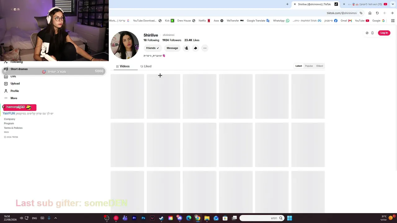Click the compass icon beside Get App
The image size is (397, 223).
[x=367, y=33]
